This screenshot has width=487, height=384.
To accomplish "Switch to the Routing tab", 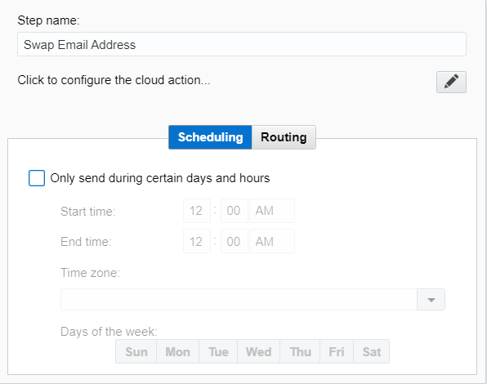I will click(284, 137).
